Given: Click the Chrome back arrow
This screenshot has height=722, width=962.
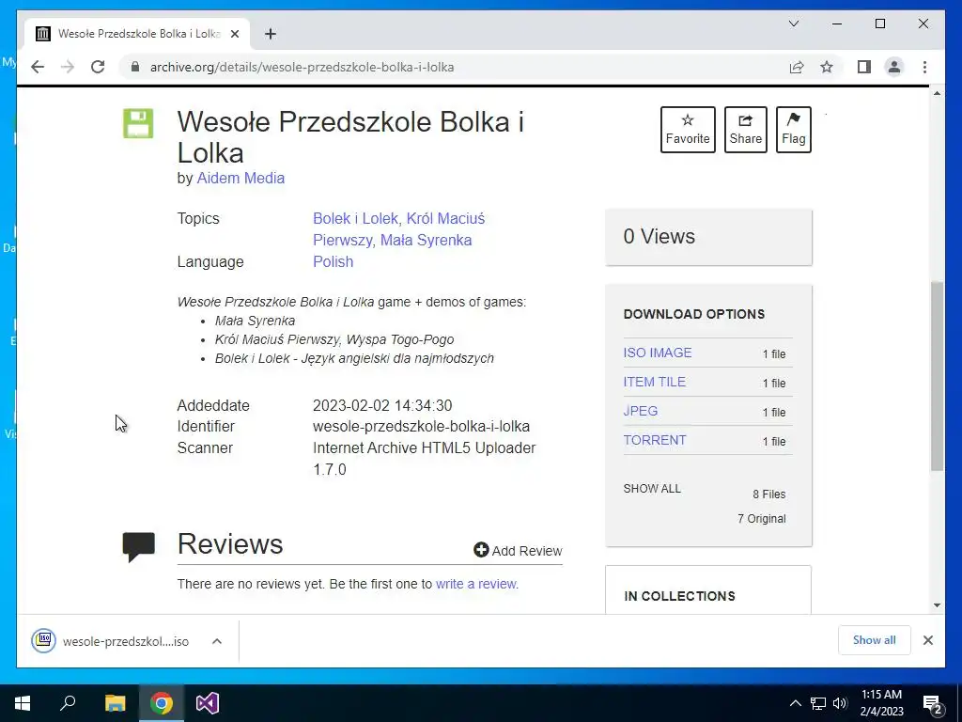Looking at the screenshot, I should pyautogui.click(x=38, y=67).
